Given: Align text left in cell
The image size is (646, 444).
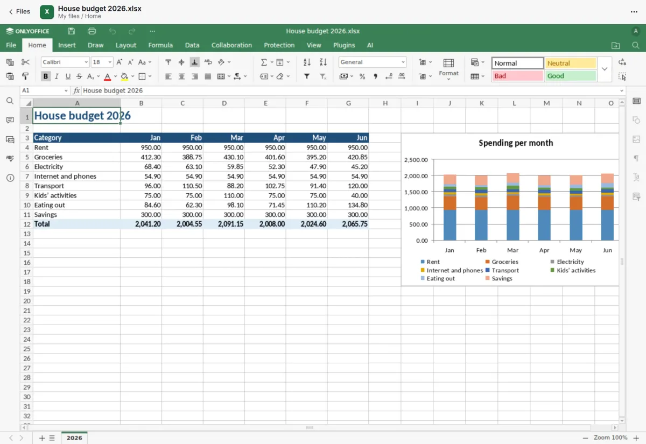Looking at the screenshot, I should click(168, 76).
